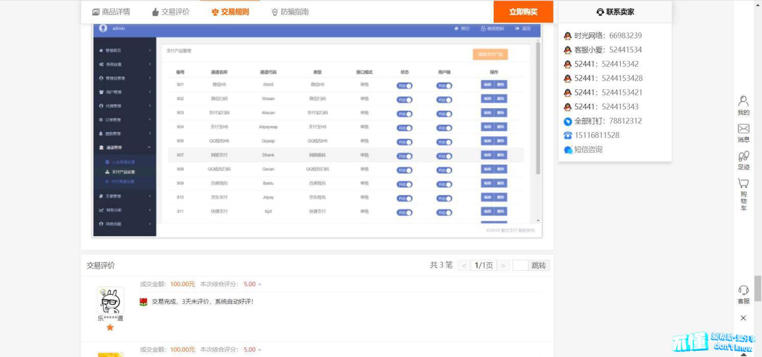Toggle 状态 switch for row 911 Kjzf
This screenshot has height=357, width=762.
[x=404, y=213]
